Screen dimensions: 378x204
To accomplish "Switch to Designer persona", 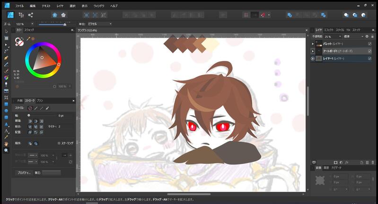I will 10,15.
